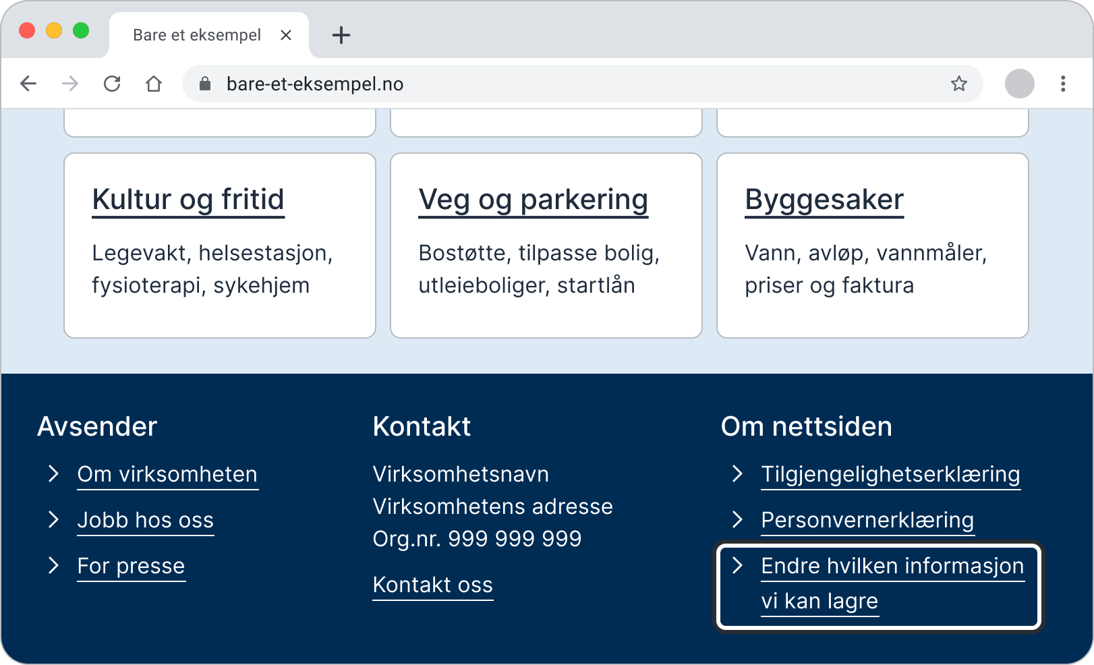Open the 'Veg og parkering' link
Image resolution: width=1094 pixels, height=665 pixels.
pos(533,200)
